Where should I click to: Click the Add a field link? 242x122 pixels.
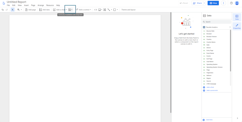click(210, 87)
